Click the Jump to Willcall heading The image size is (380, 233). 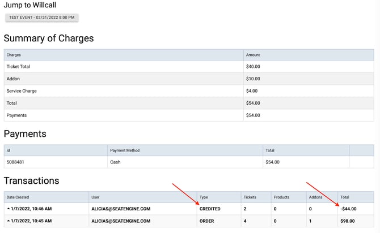(30, 6)
